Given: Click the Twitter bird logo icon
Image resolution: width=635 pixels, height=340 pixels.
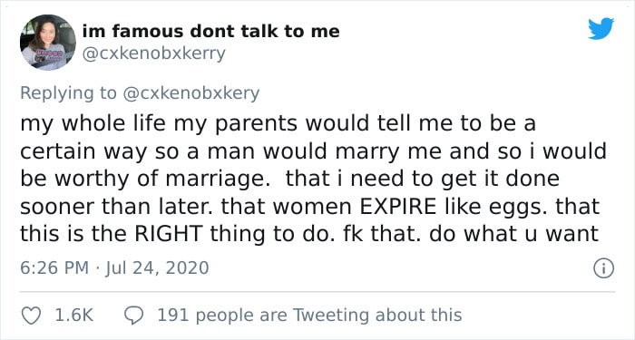Looking at the screenshot, I should click(601, 29).
